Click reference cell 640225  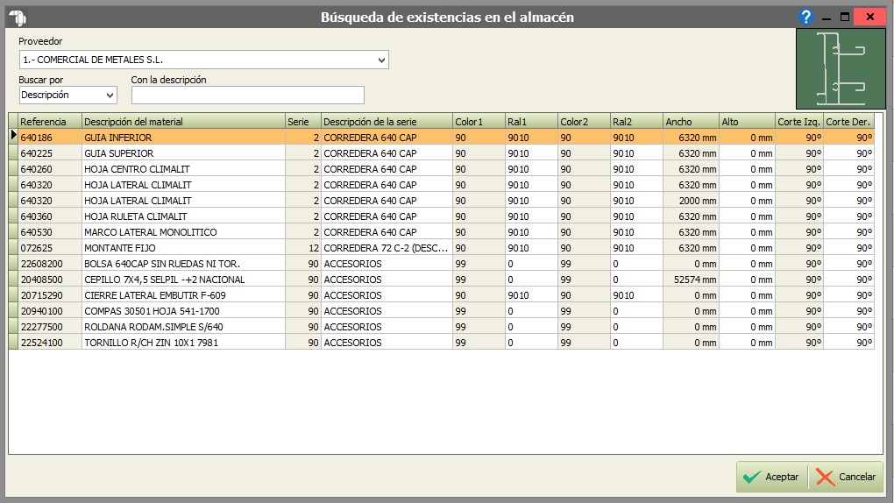pyautogui.click(x=50, y=153)
